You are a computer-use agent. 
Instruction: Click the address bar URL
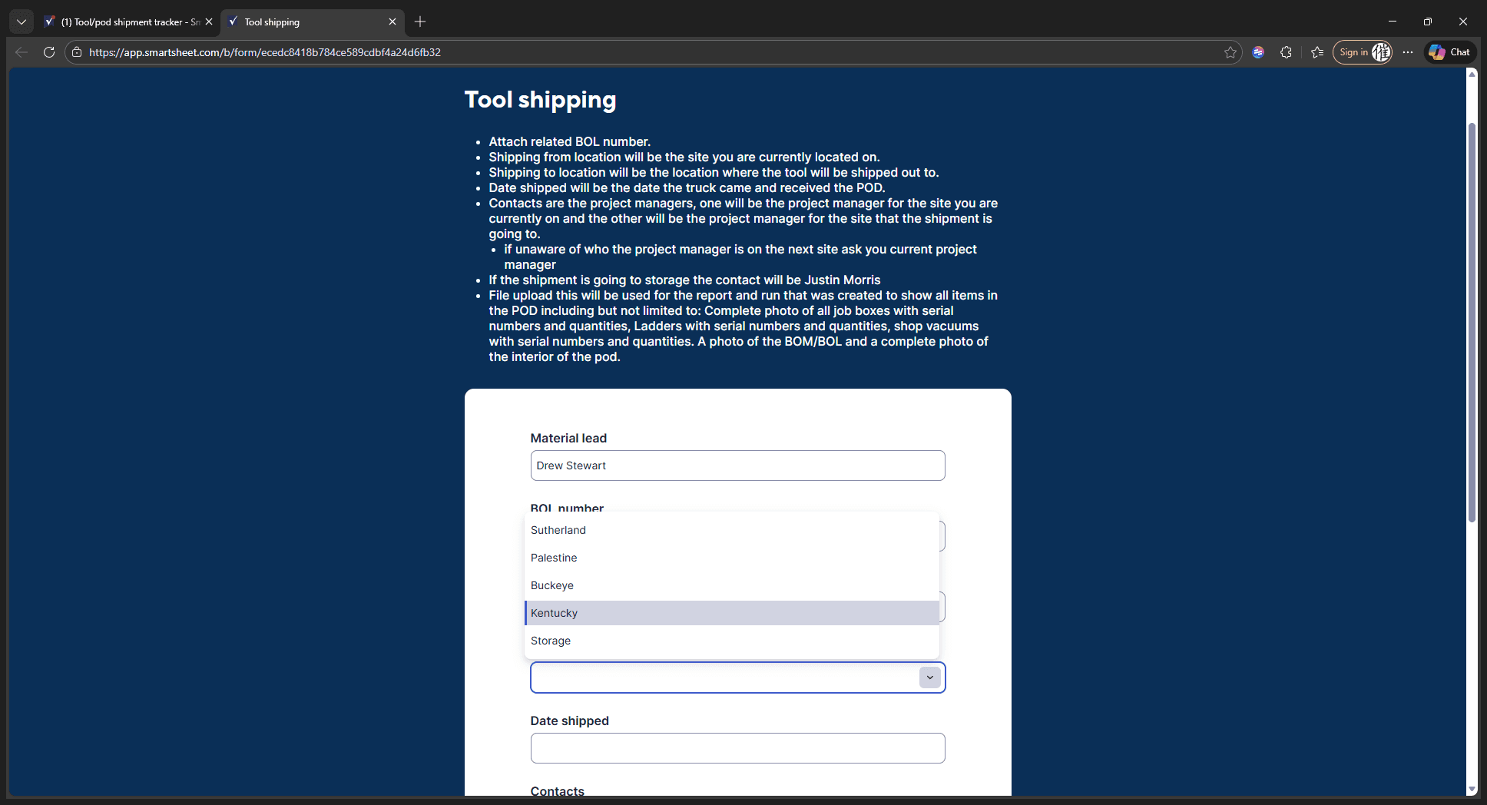tap(265, 52)
